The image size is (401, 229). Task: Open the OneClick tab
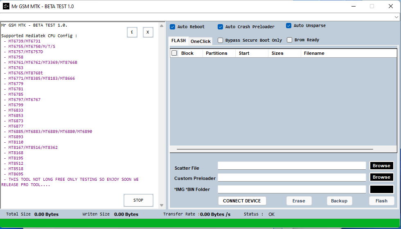click(x=201, y=41)
